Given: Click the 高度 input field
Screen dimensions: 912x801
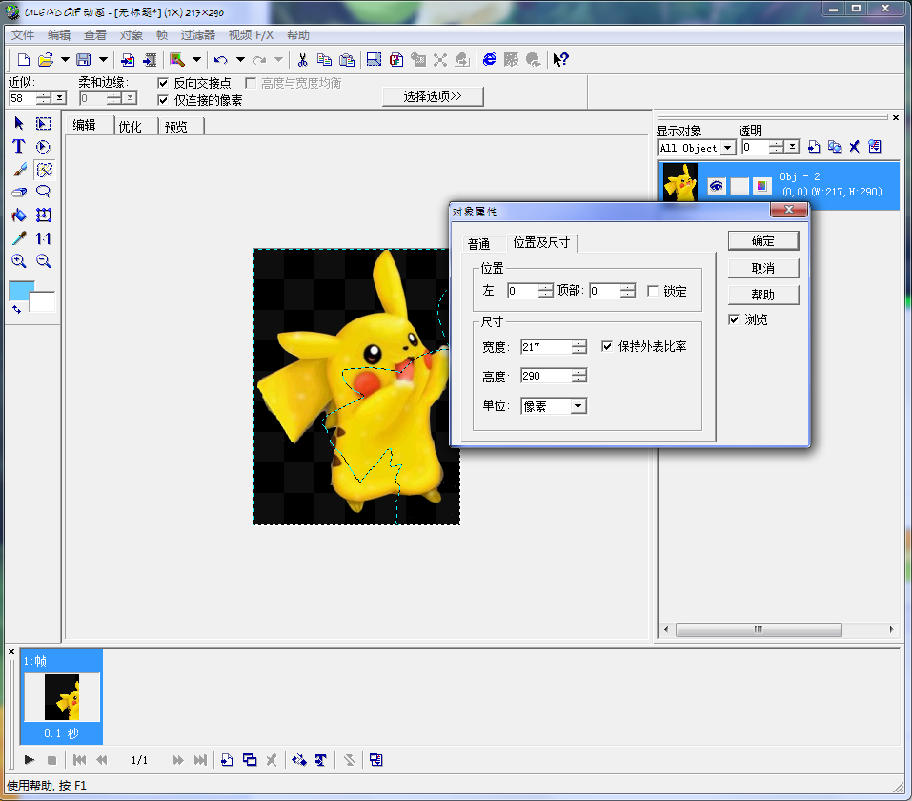Looking at the screenshot, I should point(546,376).
